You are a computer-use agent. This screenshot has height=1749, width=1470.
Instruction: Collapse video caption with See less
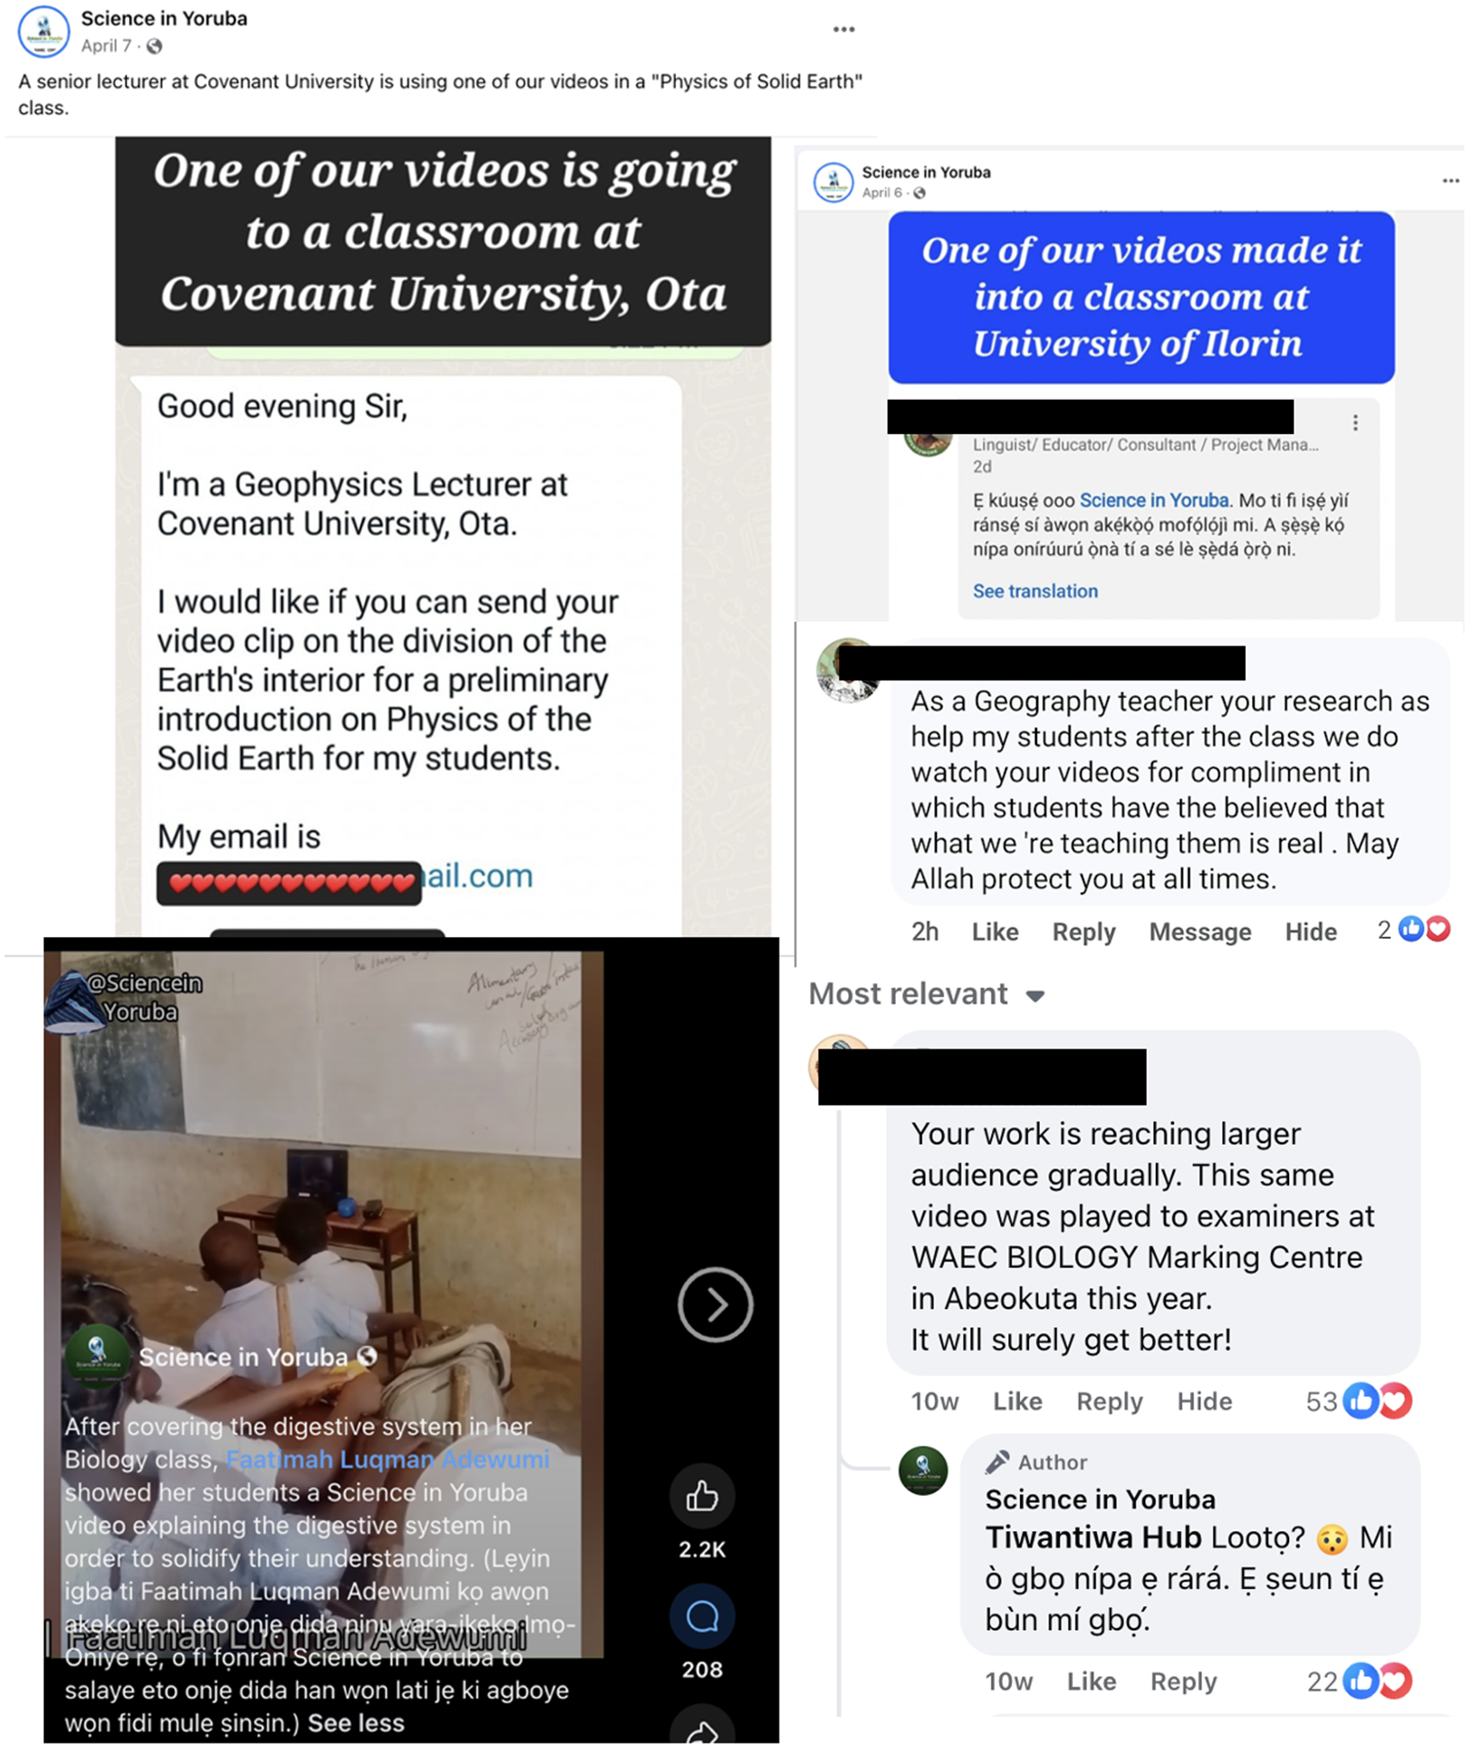[x=356, y=1722]
